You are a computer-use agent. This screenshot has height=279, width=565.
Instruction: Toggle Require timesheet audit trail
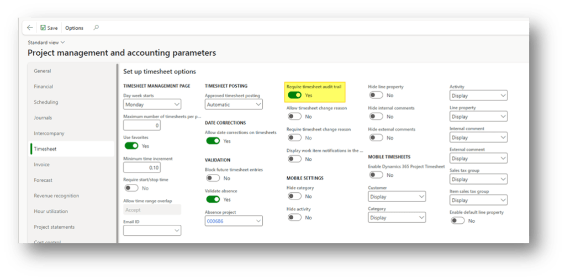(295, 96)
